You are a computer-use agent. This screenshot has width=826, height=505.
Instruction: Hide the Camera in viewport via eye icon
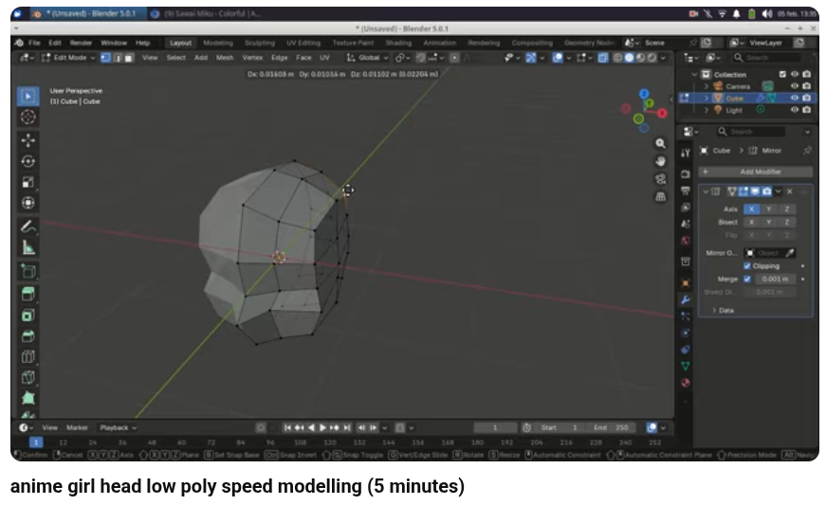[x=795, y=85]
